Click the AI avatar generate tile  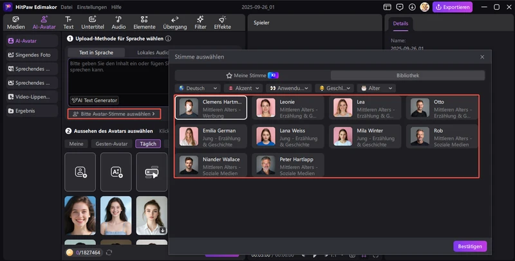(x=116, y=172)
